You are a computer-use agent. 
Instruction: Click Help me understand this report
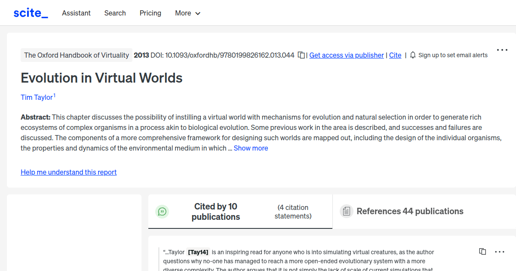click(x=69, y=172)
